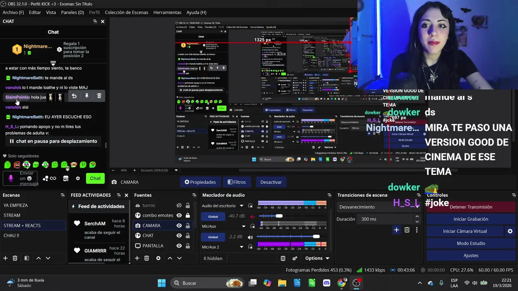This screenshot has width=518, height=291.
Task: Lock the CHAT source
Action: [x=188, y=236]
